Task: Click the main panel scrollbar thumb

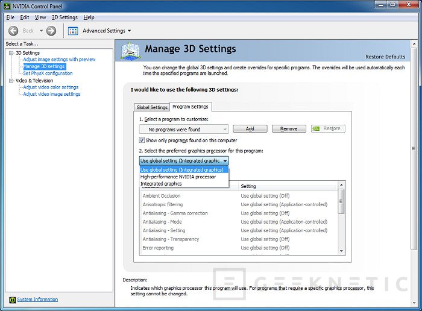Action: (x=414, y=149)
